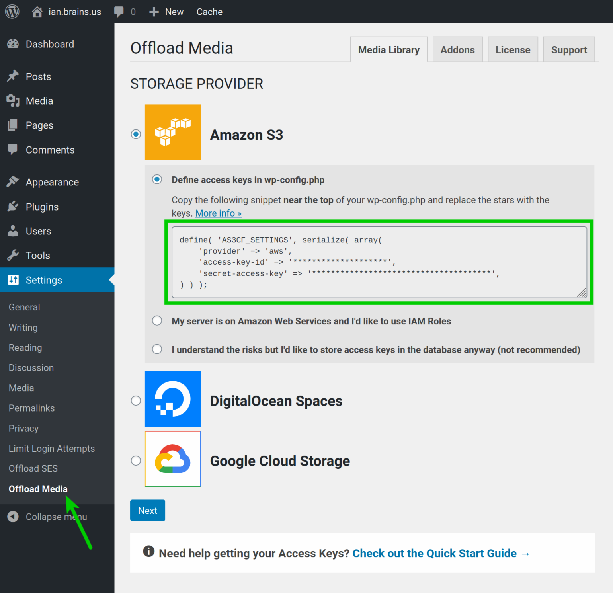Open the Quick Start Guide link
This screenshot has height=593, width=613.
point(441,553)
